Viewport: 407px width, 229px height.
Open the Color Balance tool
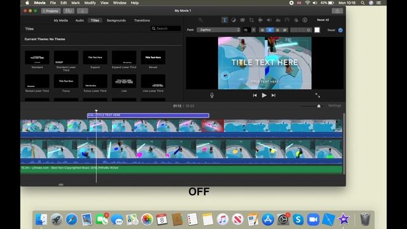(x=233, y=20)
